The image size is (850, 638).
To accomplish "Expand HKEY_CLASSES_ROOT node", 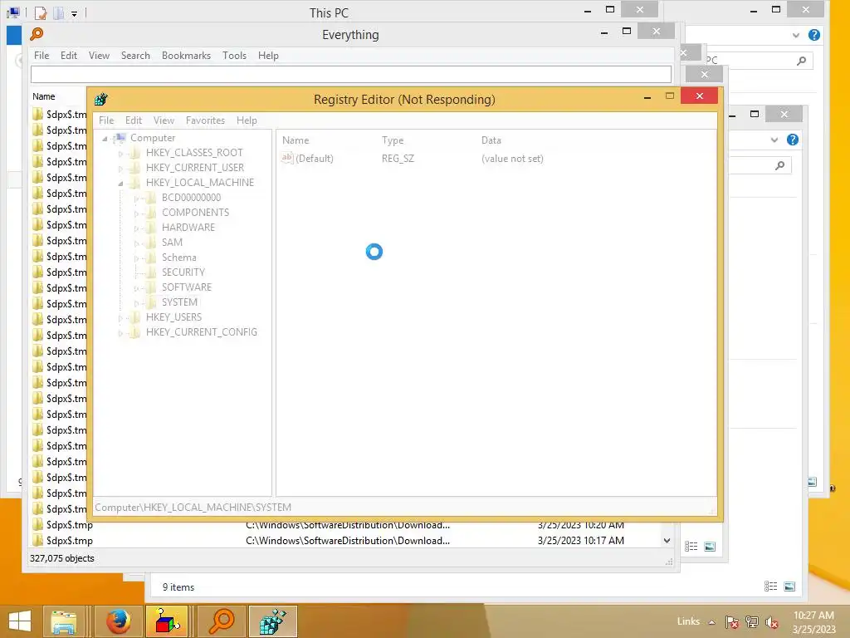I will tap(120, 154).
